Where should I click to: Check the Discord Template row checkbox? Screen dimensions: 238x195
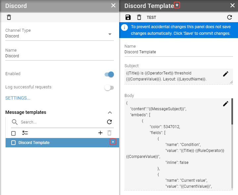[x=14, y=143]
